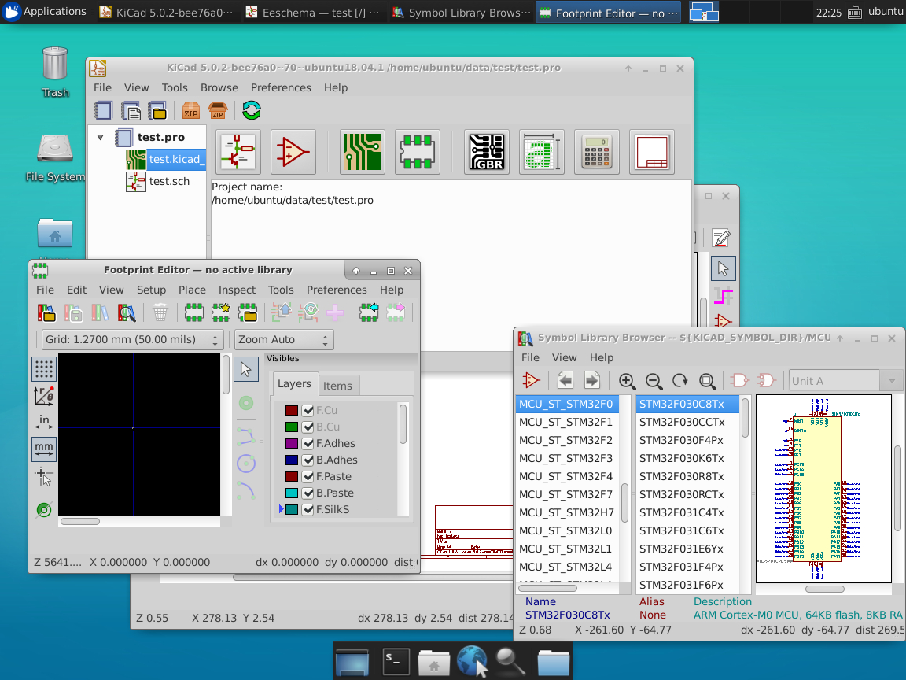Click the F.Paste layer color swatch
Viewport: 906px width, 680px height.
[x=292, y=476]
